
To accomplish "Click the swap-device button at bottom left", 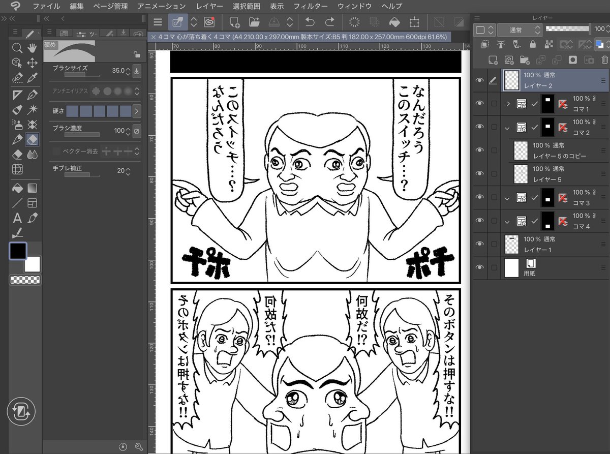I will (21, 411).
